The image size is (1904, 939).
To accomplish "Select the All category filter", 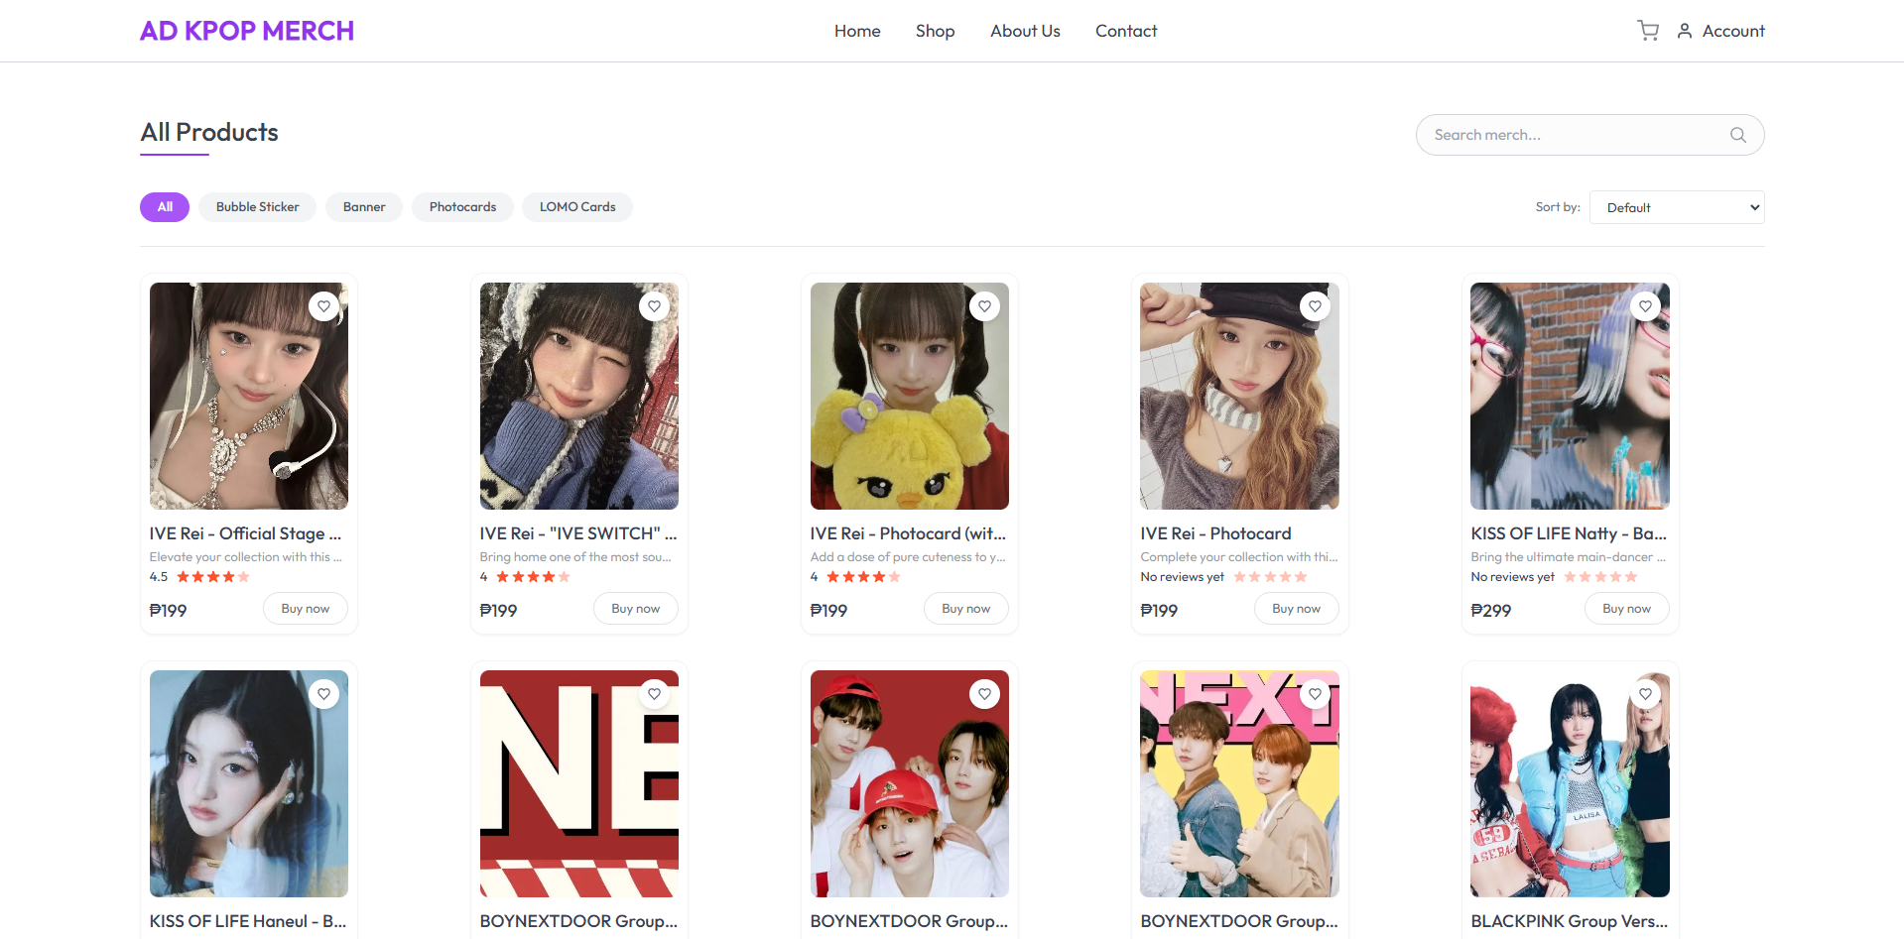I will 165,207.
